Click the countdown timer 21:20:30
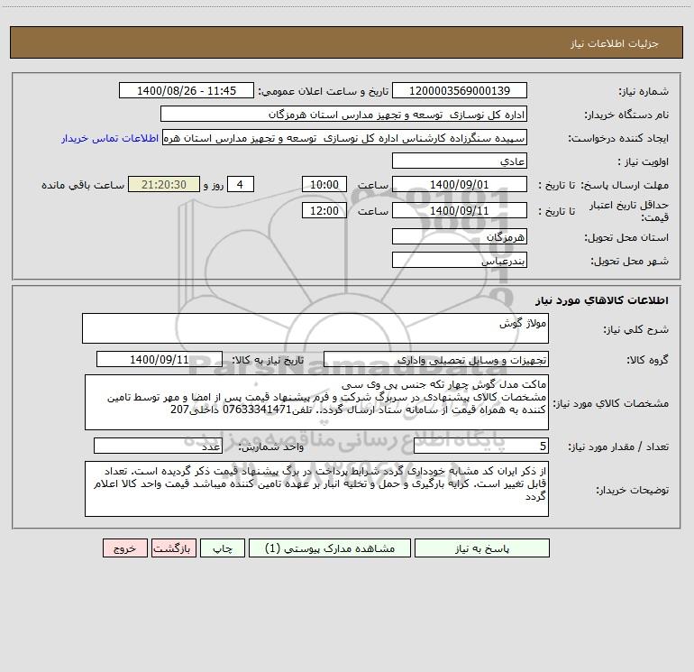Viewport: 694px width, 672px height. click(x=164, y=184)
